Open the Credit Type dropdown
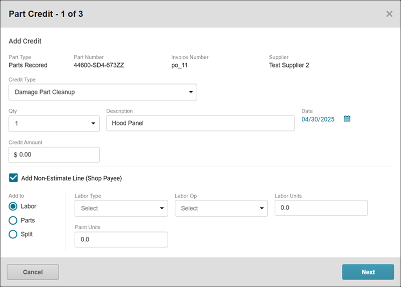 click(103, 92)
